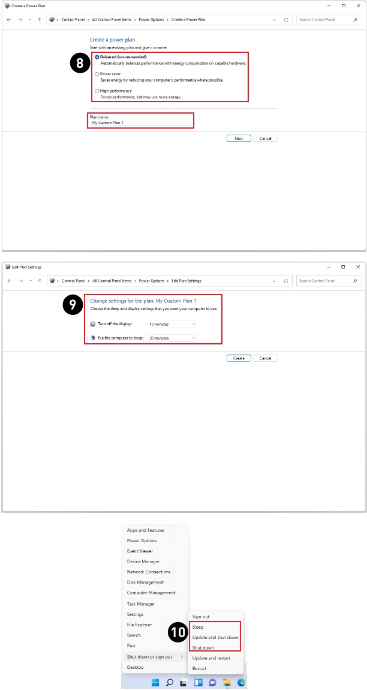Open the Put the computer to sleep dropdown
The width and height of the screenshot is (367, 690).
(173, 338)
